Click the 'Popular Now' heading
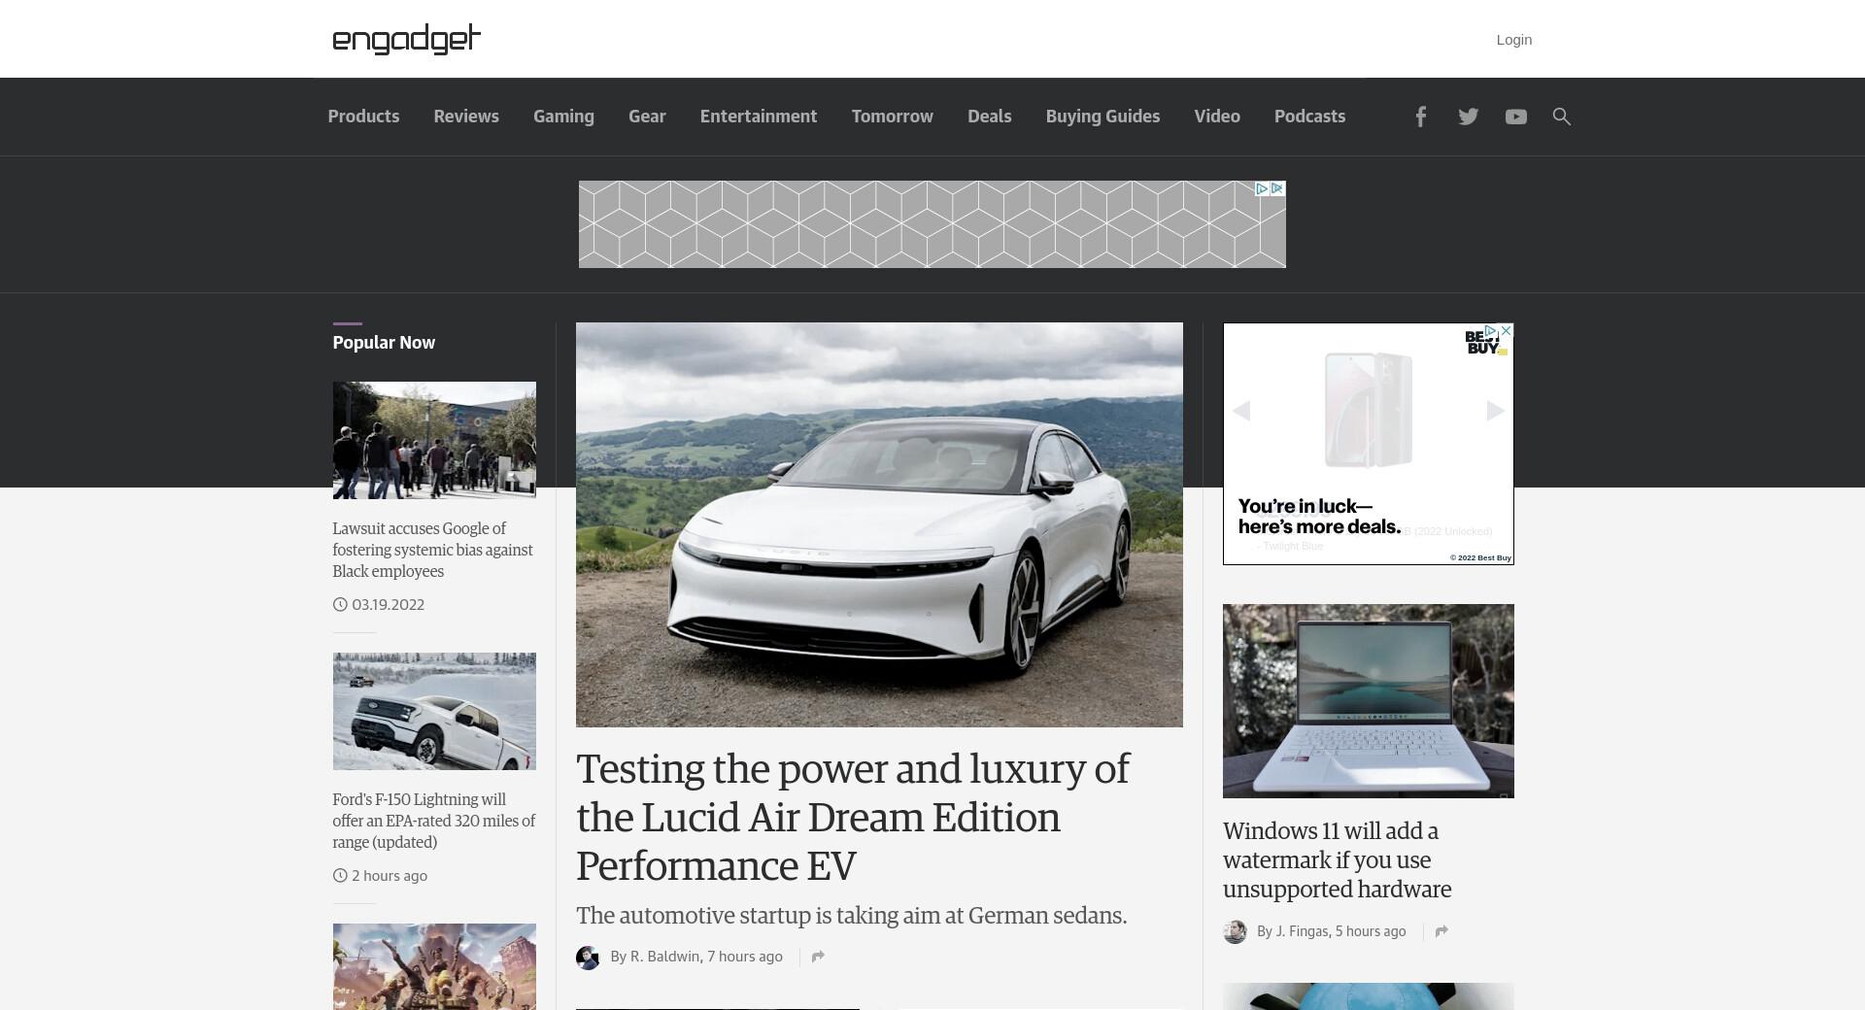Screen dimensions: 1865x1010 384,343
